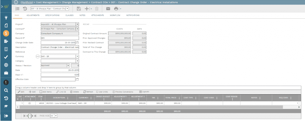This screenshot has height=121, width=305.
Task: Open the building sidebar icon
Action: coord(6,49)
